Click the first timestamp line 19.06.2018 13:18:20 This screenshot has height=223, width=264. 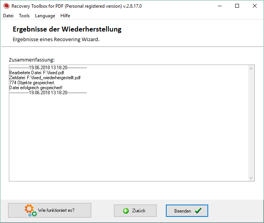pos(48,68)
